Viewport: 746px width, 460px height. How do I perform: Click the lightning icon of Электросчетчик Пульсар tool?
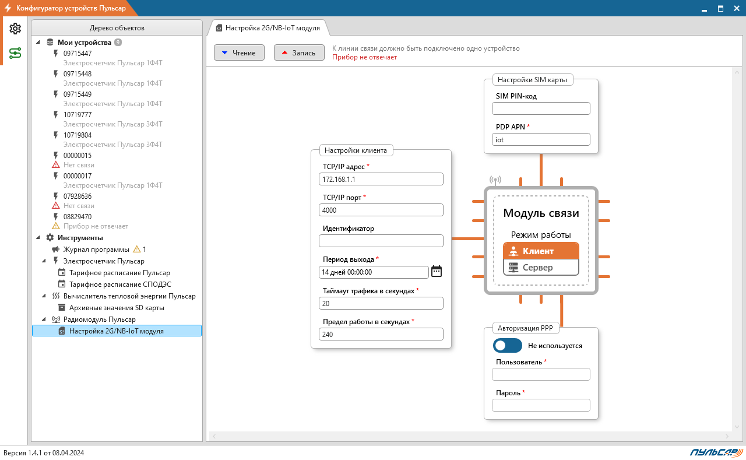[x=56, y=261]
